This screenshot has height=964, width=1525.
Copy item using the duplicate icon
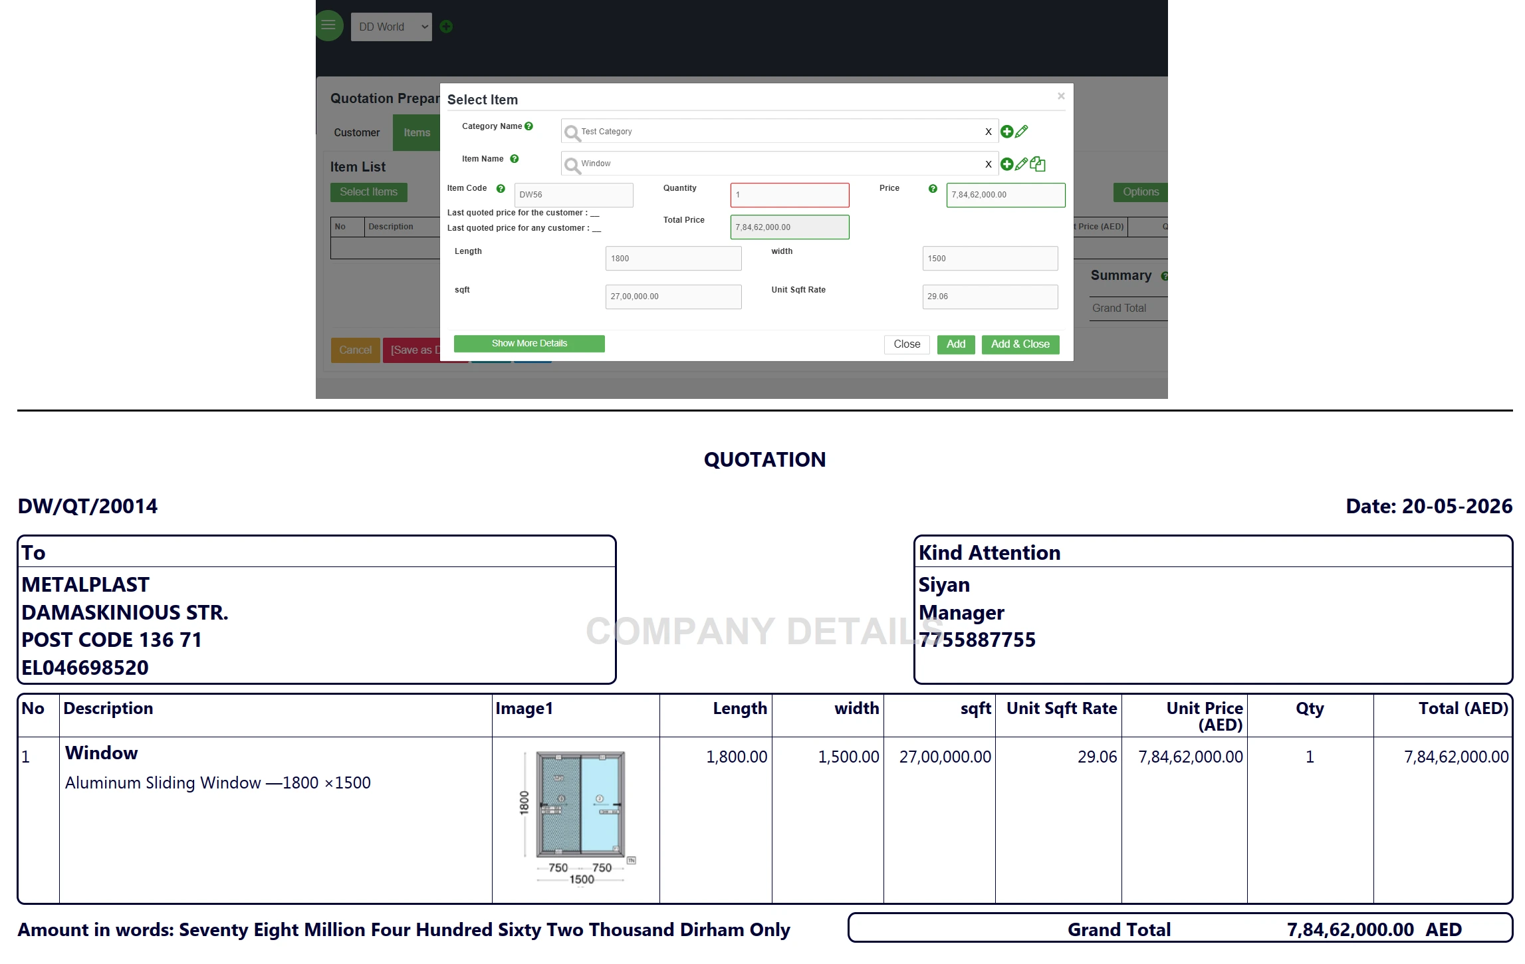coord(1038,164)
